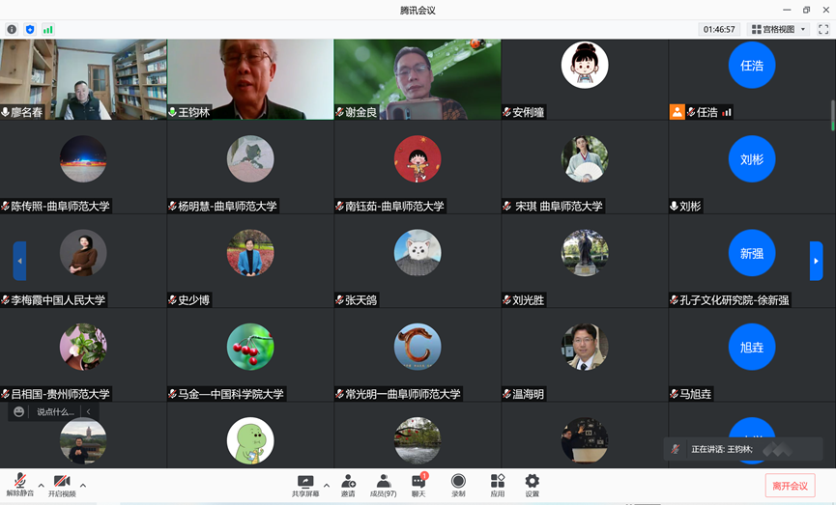This screenshot has width=836, height=505.
Task: Click the 说点什么 chat input box
Action: click(x=56, y=412)
